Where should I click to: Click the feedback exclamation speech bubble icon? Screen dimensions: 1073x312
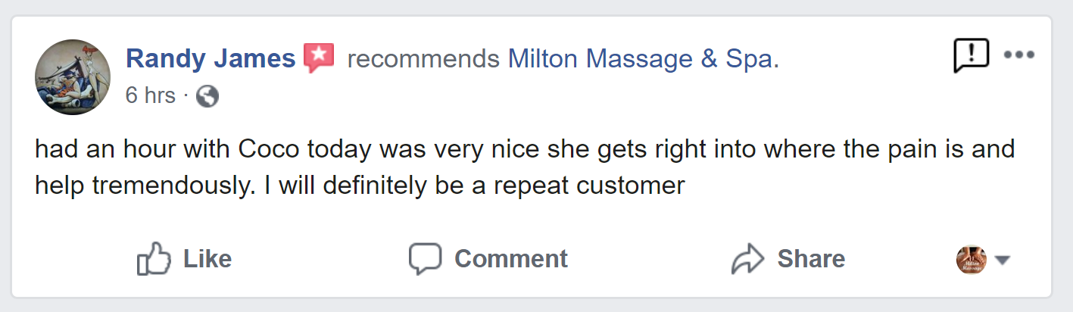tap(971, 56)
